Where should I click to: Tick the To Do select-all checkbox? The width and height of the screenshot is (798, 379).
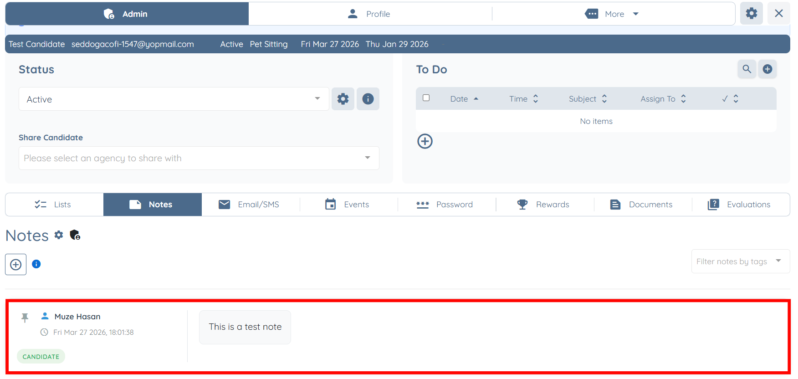(426, 98)
